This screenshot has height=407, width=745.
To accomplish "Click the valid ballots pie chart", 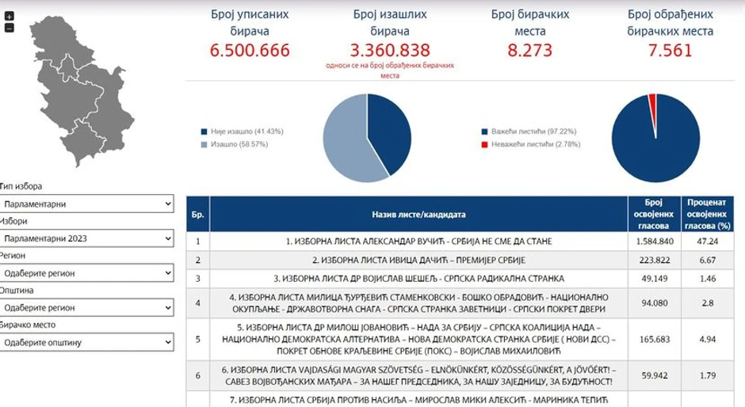I will tap(655, 139).
